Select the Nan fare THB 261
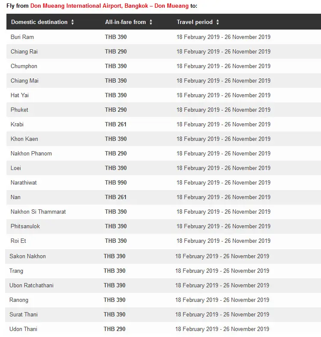Screen dimensions: 321x337 tap(116, 197)
